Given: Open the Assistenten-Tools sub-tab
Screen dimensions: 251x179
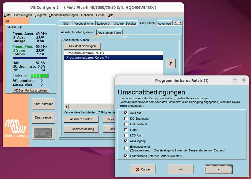Looking at the screenshot, I should click(109, 32).
